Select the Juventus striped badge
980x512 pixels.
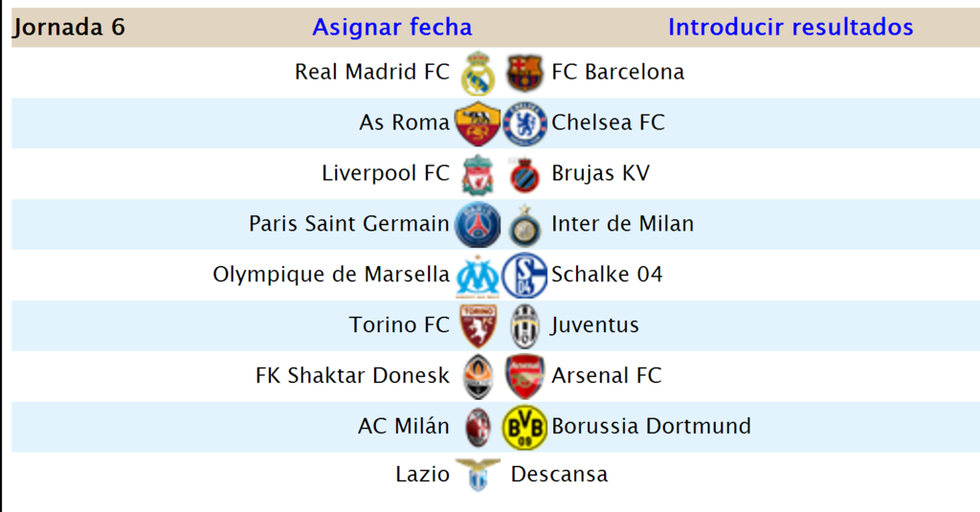point(524,326)
